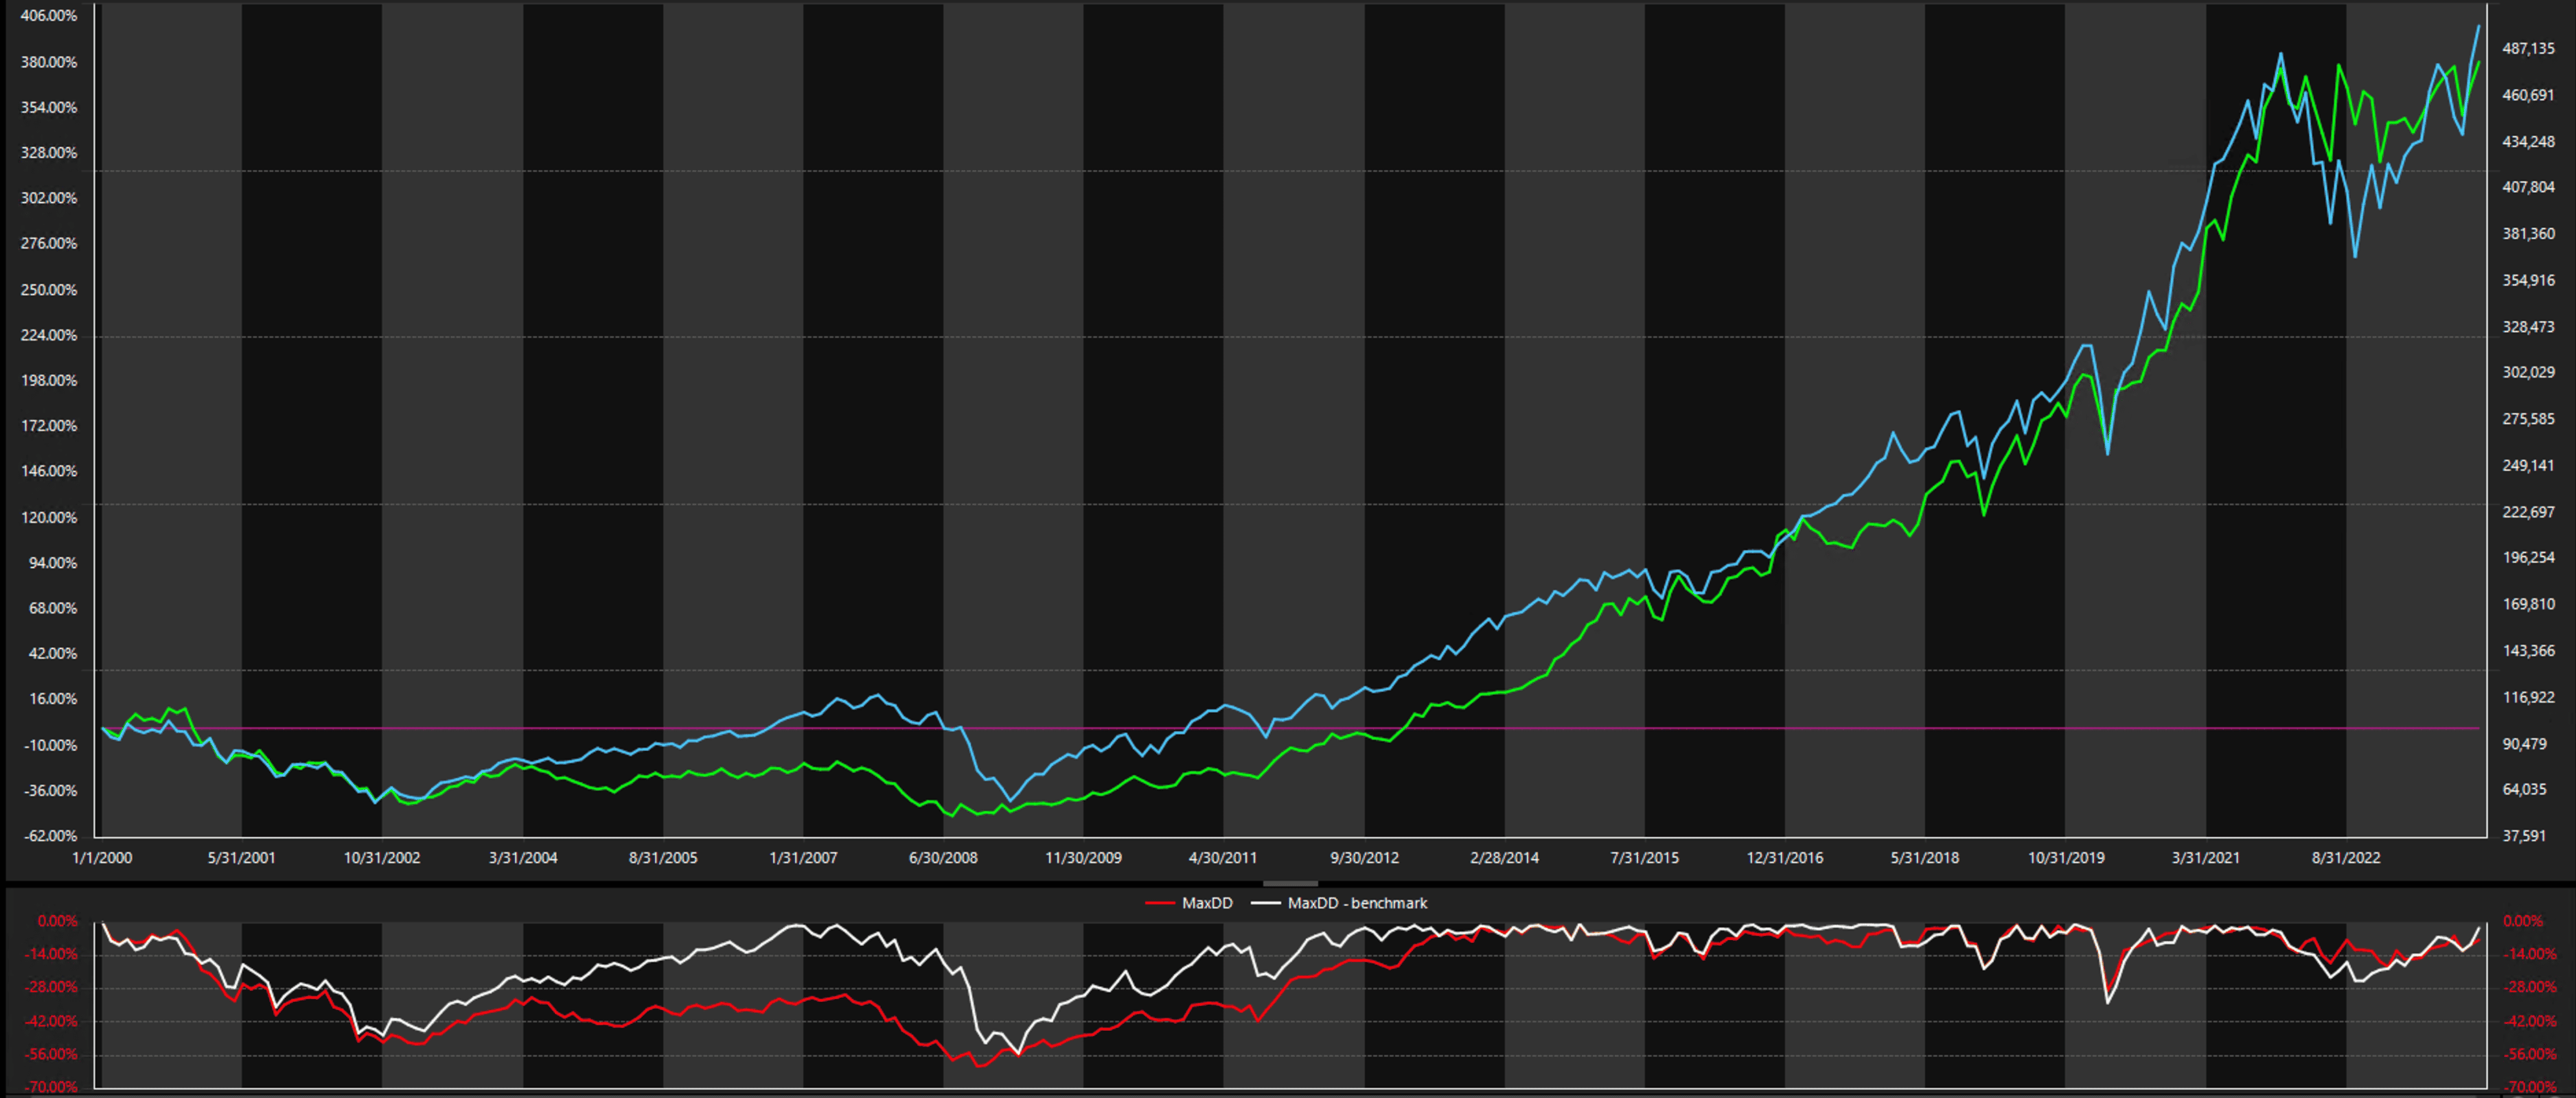The width and height of the screenshot is (2576, 1098).
Task: Click the 3/31/2021 date label
Action: pyautogui.click(x=2206, y=858)
